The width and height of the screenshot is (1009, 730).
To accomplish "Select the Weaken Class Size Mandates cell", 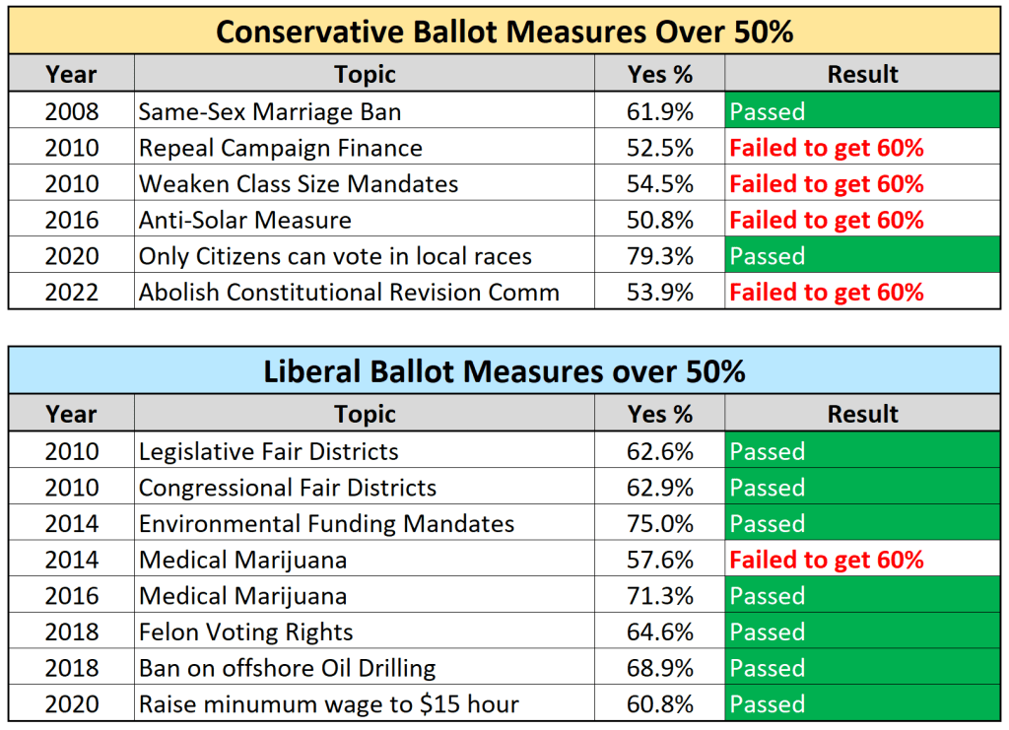I will (x=364, y=184).
